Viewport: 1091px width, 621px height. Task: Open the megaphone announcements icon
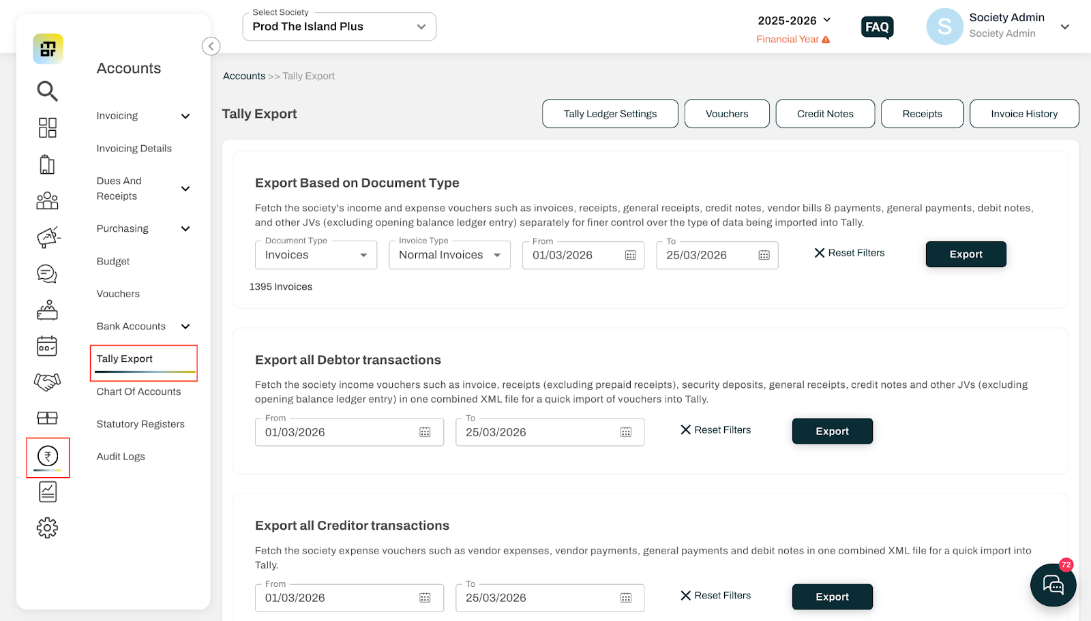48,237
